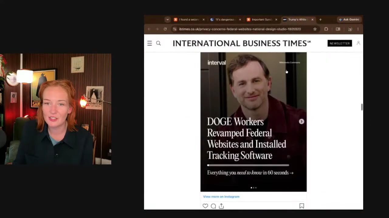Go forward one page in the browser
The image size is (389, 218).
click(x=157, y=29)
